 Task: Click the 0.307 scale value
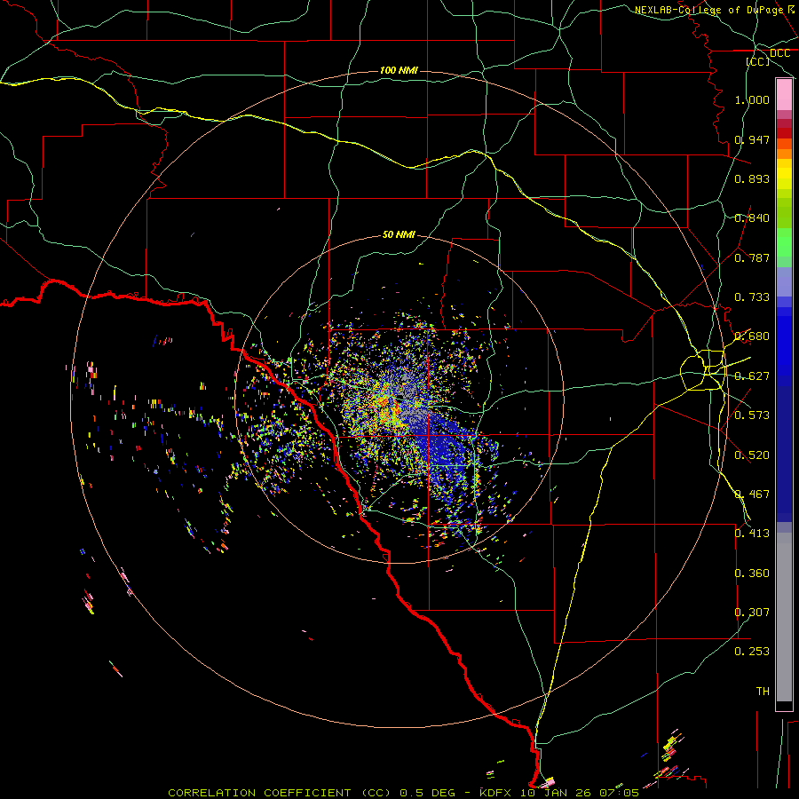[752, 613]
